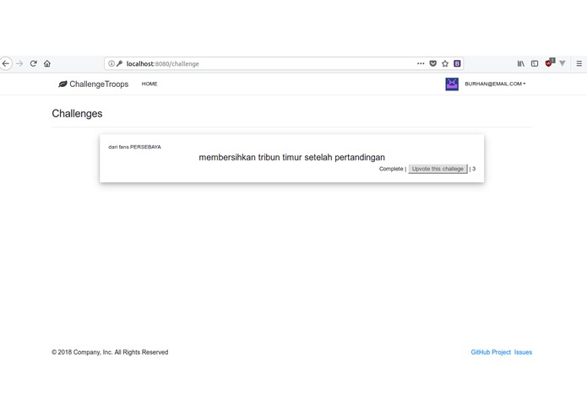
Task: Click the upvote count 3
Action: click(474, 169)
